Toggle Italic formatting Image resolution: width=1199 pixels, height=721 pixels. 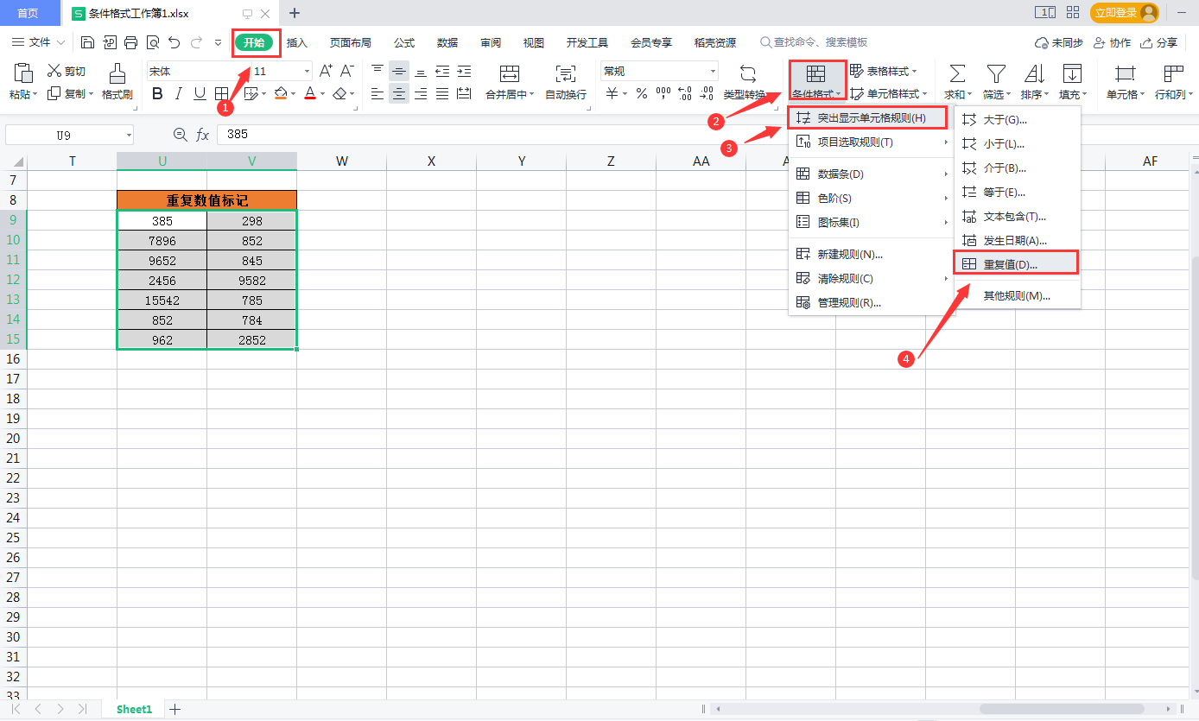tap(179, 93)
